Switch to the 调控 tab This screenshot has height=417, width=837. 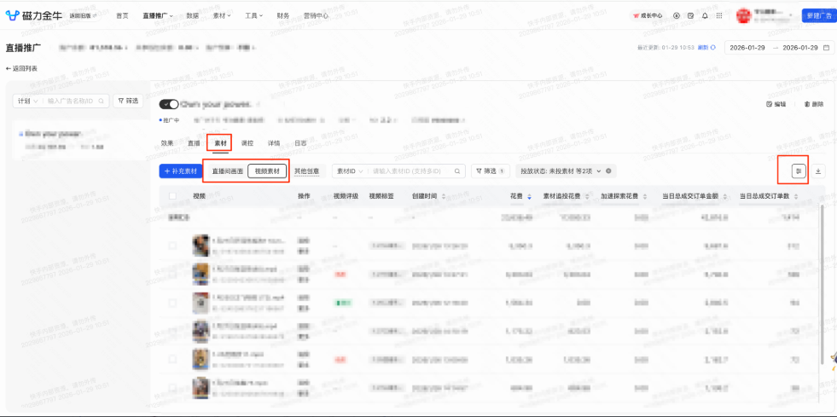[247, 143]
